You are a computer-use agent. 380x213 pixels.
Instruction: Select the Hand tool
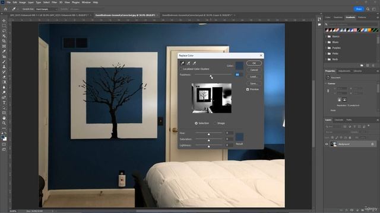(x=4, y=118)
